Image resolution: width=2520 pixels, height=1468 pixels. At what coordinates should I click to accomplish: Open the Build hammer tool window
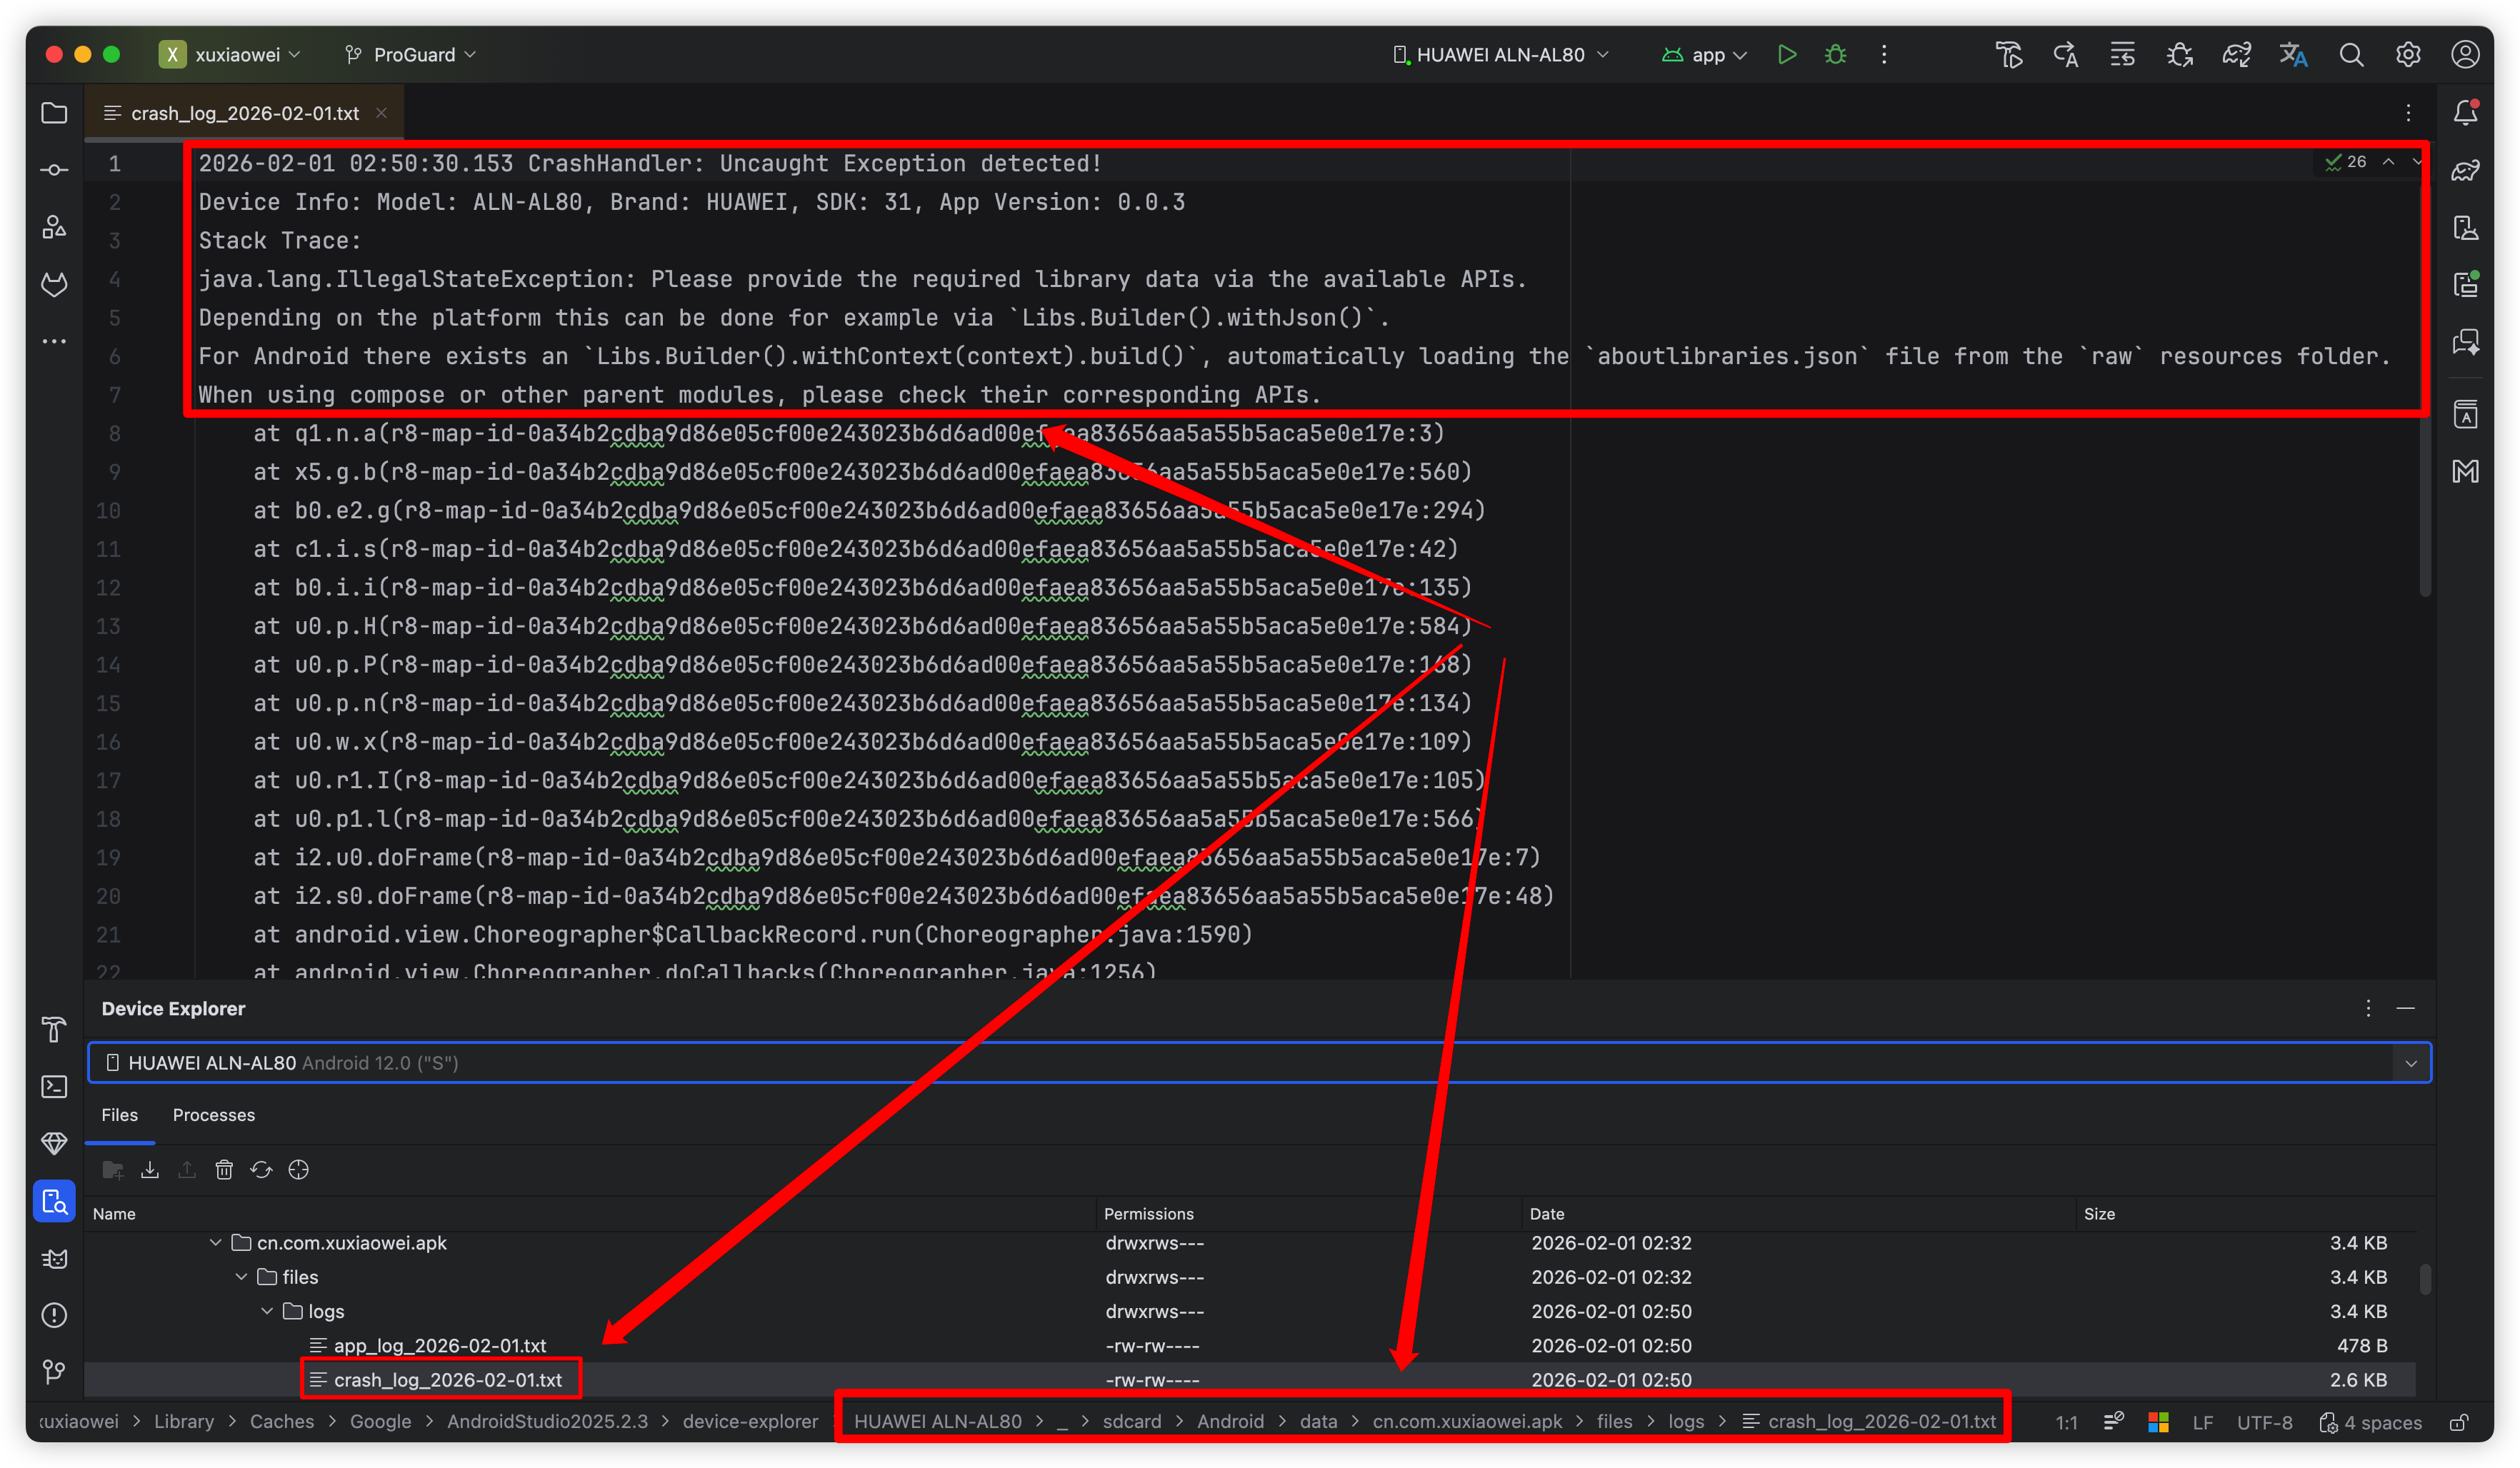point(54,1030)
